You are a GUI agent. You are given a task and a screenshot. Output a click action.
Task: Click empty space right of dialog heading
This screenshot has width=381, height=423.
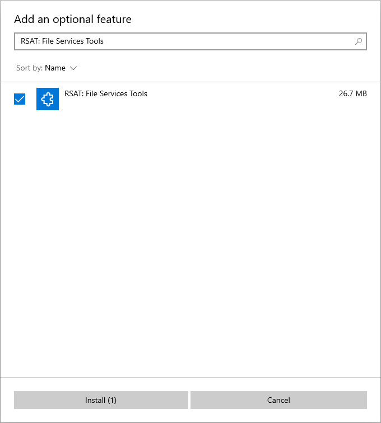(x=252, y=20)
